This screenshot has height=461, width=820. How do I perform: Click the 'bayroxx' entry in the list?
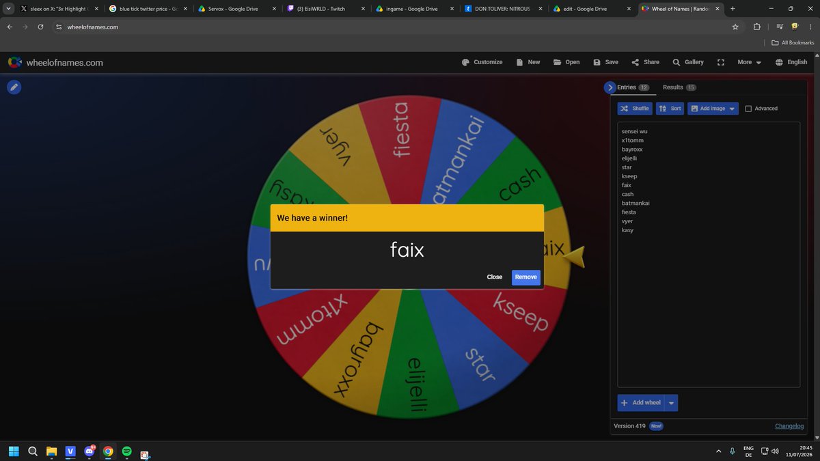pyautogui.click(x=632, y=149)
